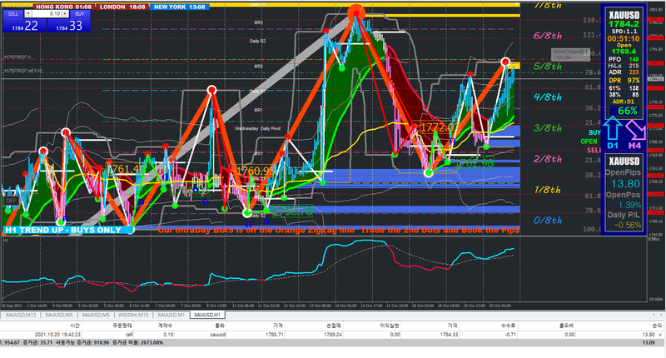Click the HONG KONG 01:08 session clock
This screenshot has height=358, width=666.
[x=64, y=7]
